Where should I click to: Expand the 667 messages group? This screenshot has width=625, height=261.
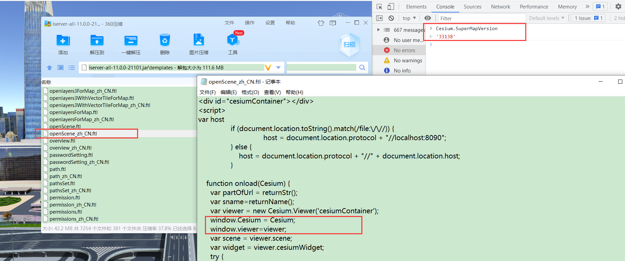(x=378, y=30)
